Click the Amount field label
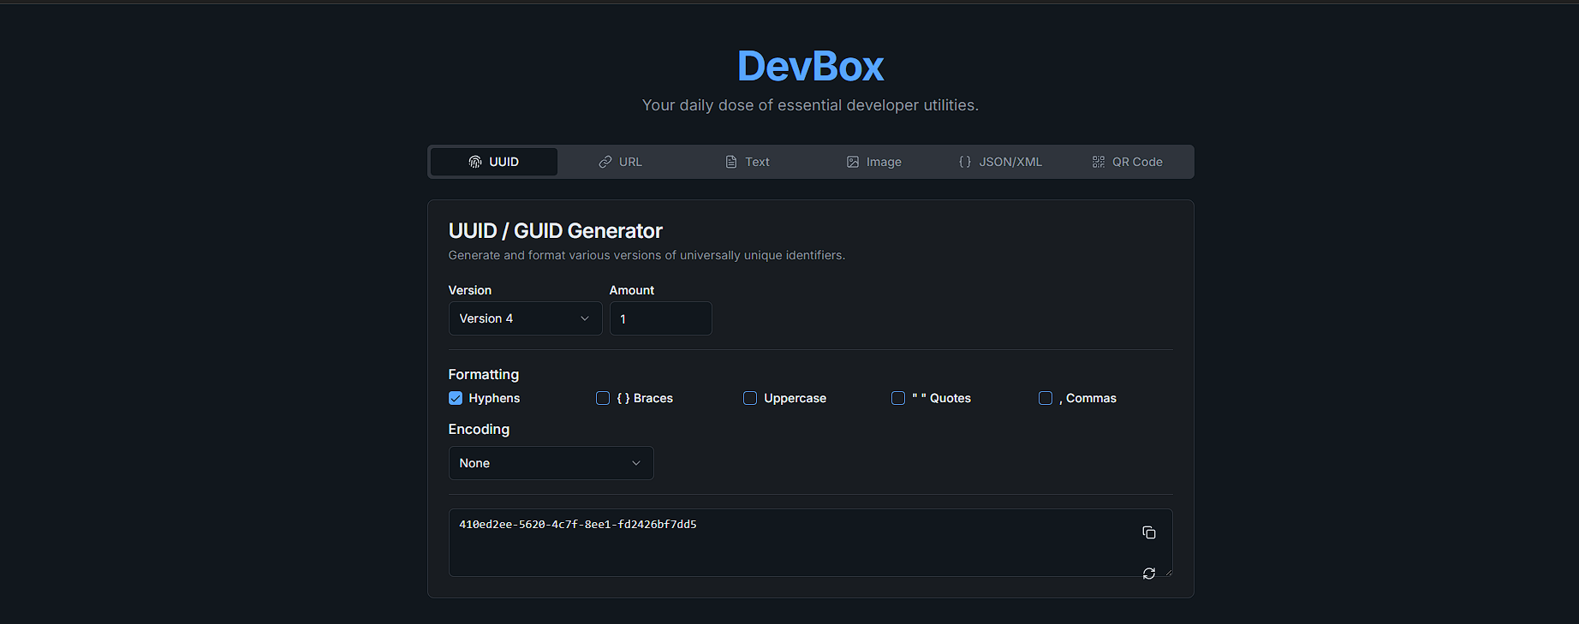The image size is (1579, 624). click(632, 290)
